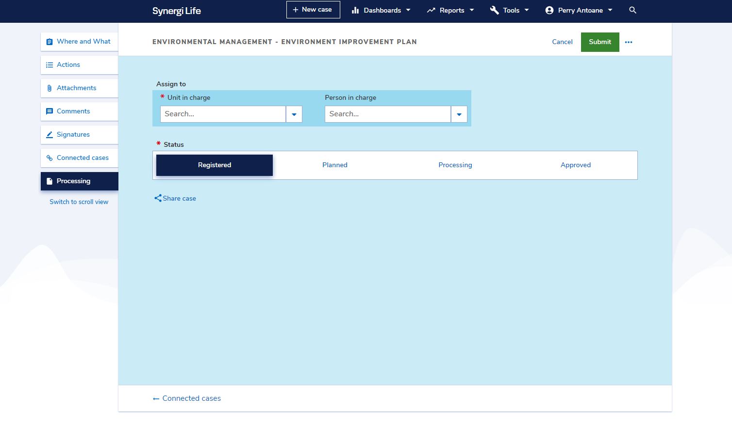Click the search magnifier icon in top bar

point(632,10)
